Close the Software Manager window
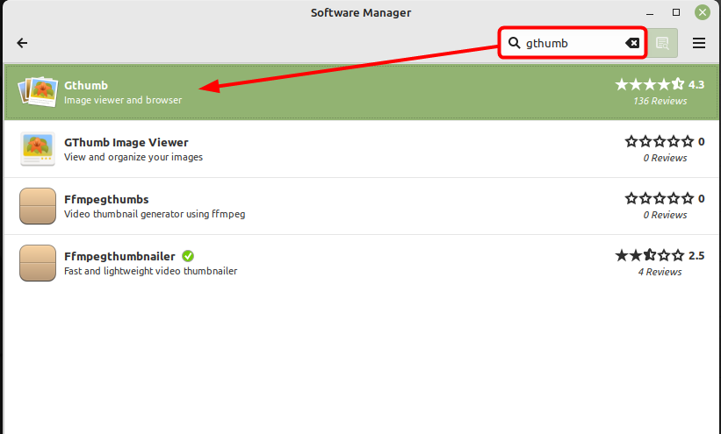The width and height of the screenshot is (721, 434). click(703, 12)
